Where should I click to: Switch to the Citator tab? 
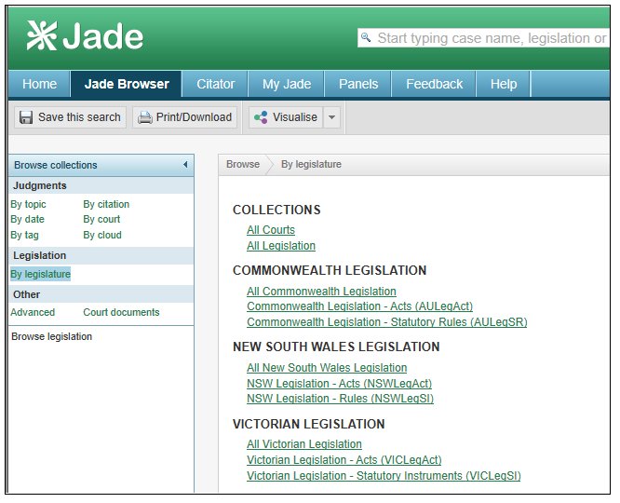click(x=215, y=84)
